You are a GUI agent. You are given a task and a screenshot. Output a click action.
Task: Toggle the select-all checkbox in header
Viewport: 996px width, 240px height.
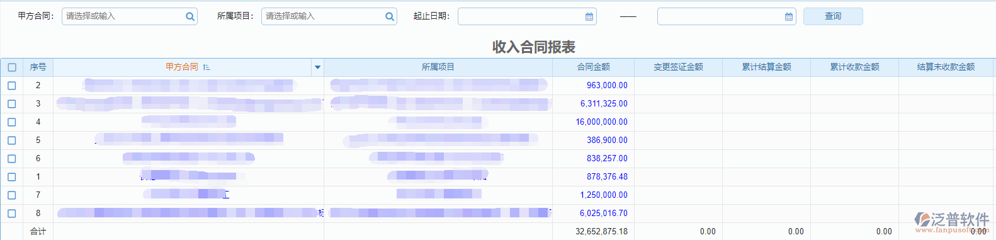12,67
